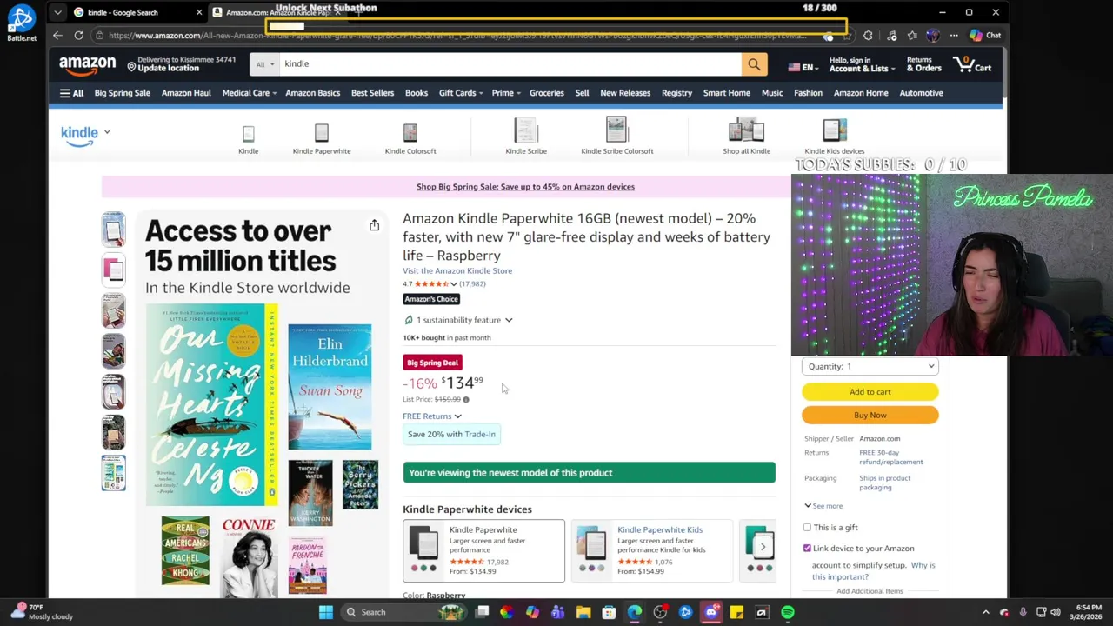Open Best Sellers in navigation bar
Screen dimensions: 1113x626
(x=372, y=93)
